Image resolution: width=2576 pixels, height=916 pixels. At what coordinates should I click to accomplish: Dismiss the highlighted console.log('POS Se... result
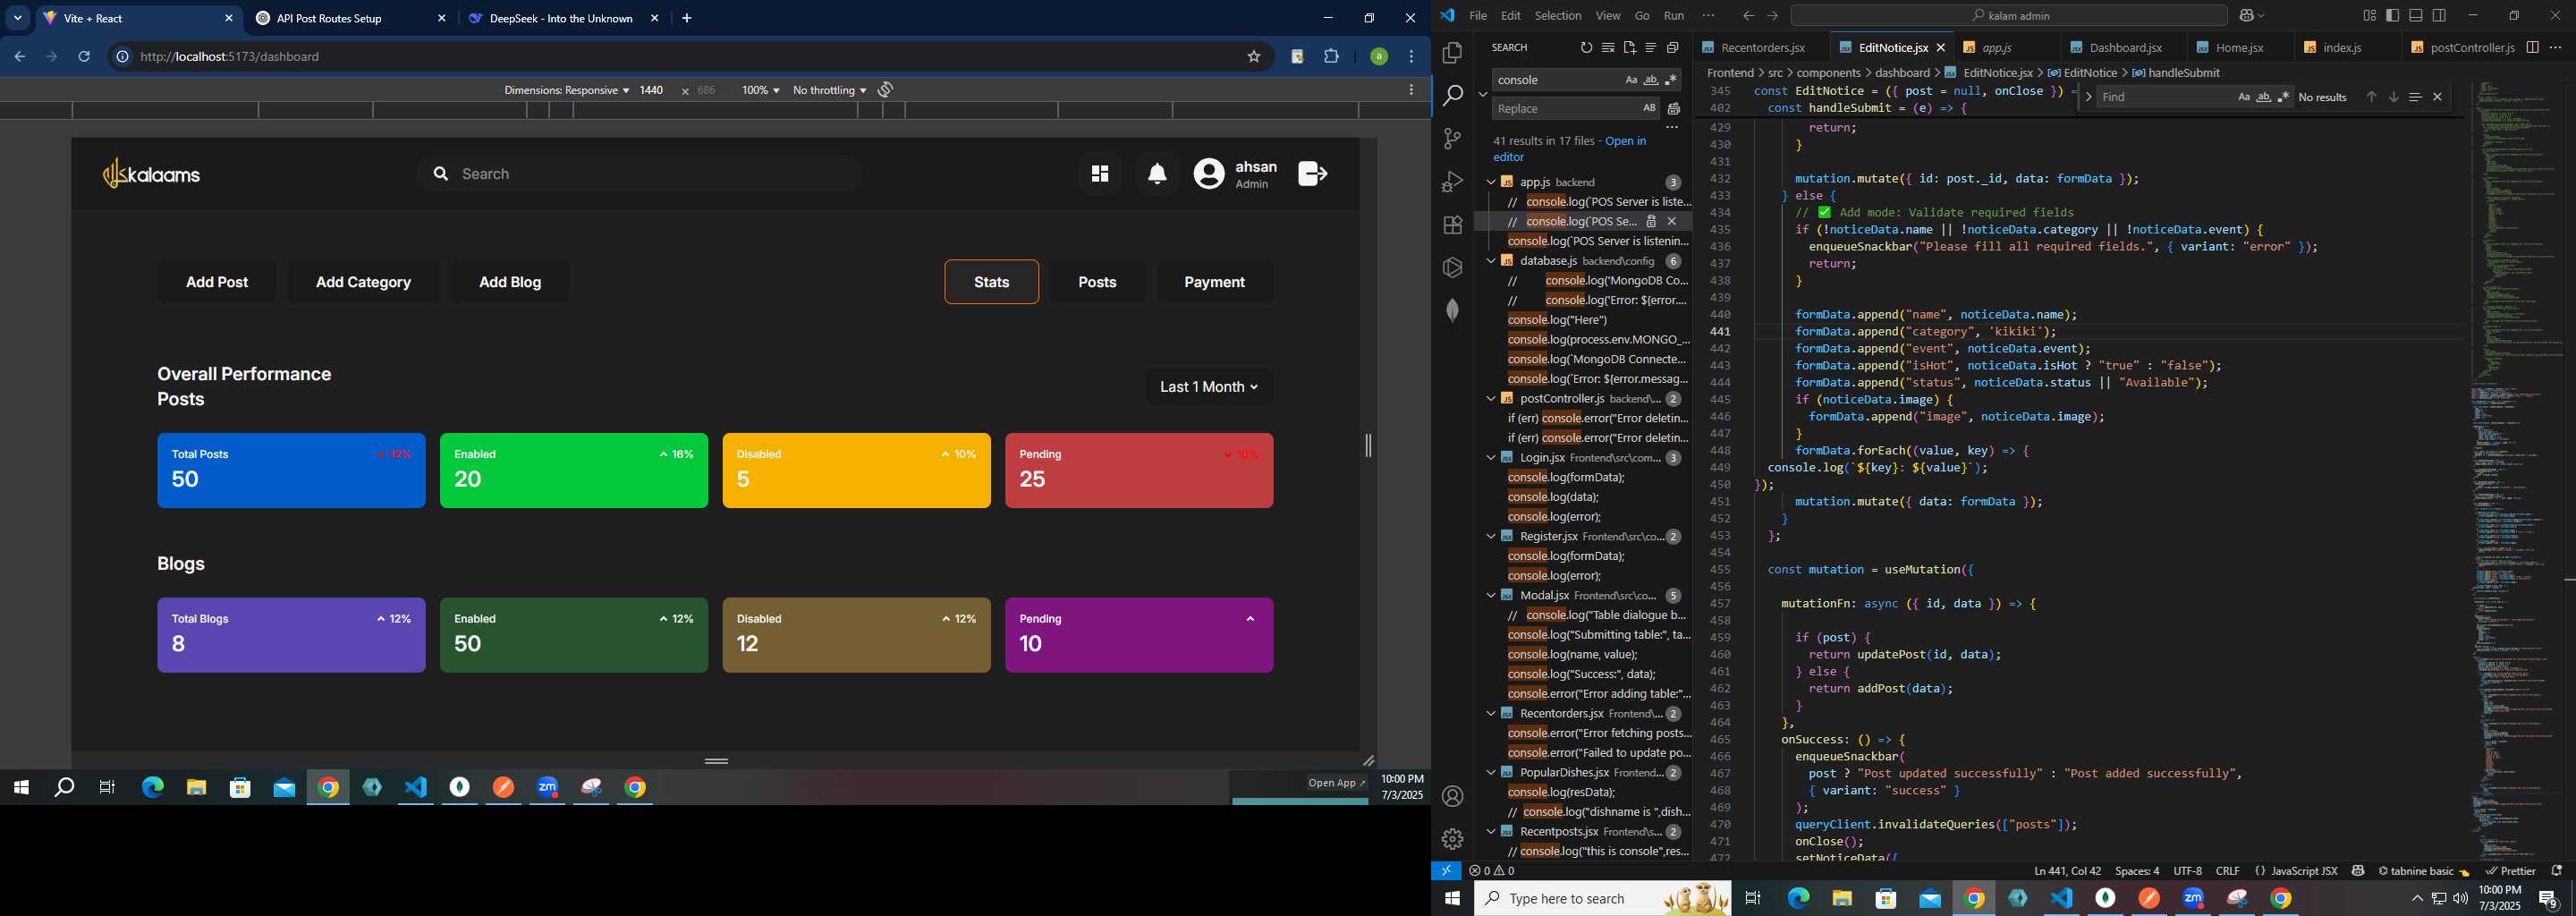coord(1672,222)
